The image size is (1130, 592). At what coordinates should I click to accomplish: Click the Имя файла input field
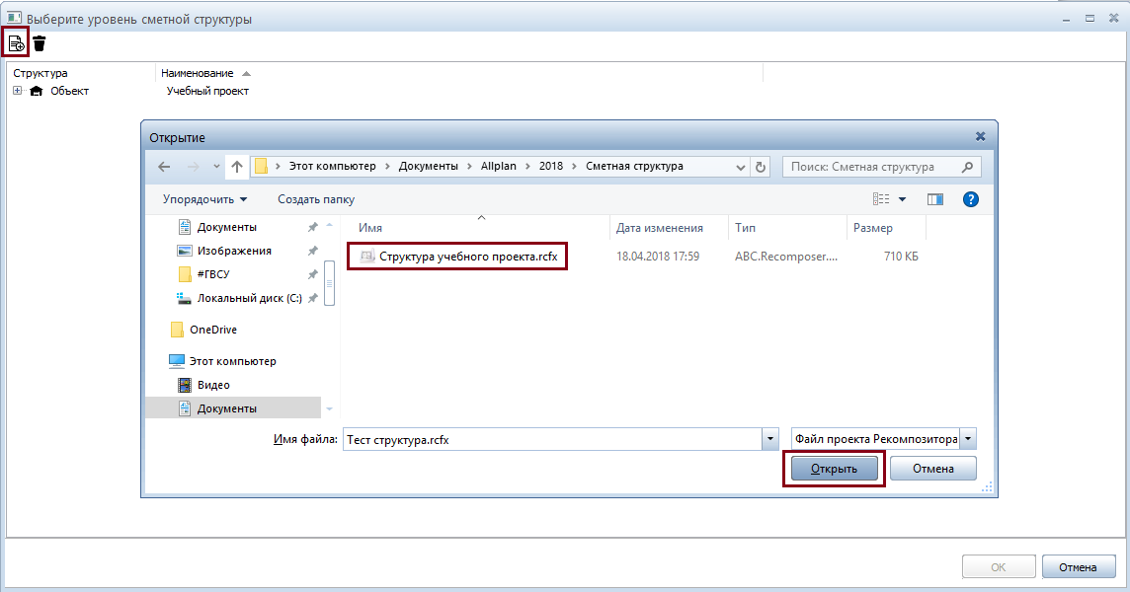click(x=553, y=439)
